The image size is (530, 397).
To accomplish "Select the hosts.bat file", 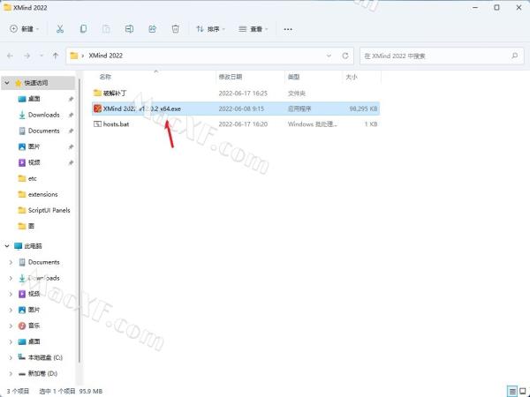I will (x=236, y=124).
